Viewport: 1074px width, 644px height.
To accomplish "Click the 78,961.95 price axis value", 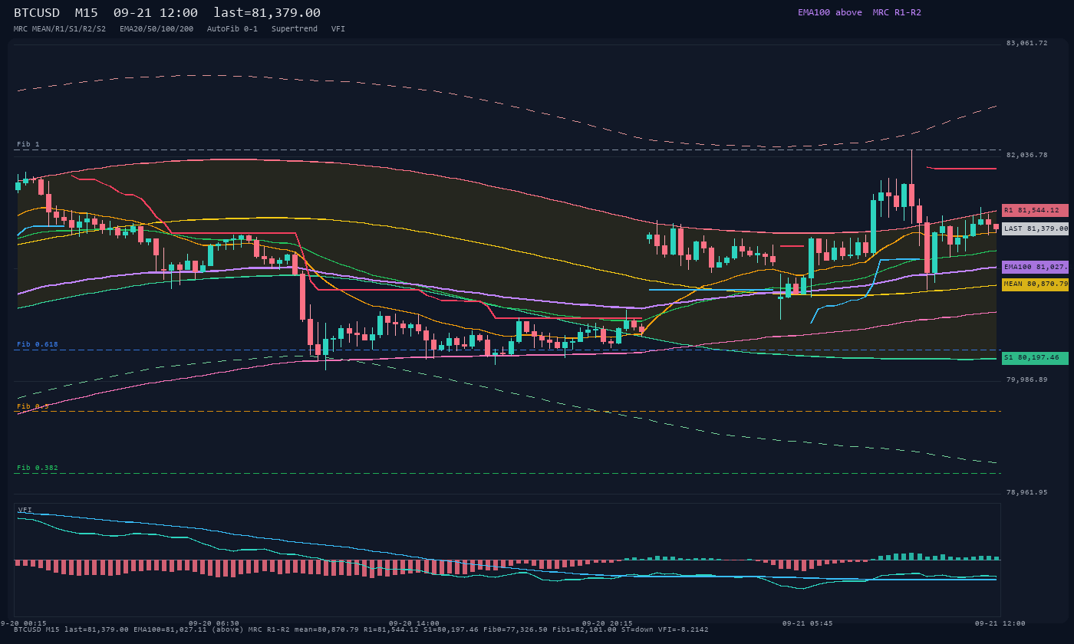I will [x=1026, y=492].
